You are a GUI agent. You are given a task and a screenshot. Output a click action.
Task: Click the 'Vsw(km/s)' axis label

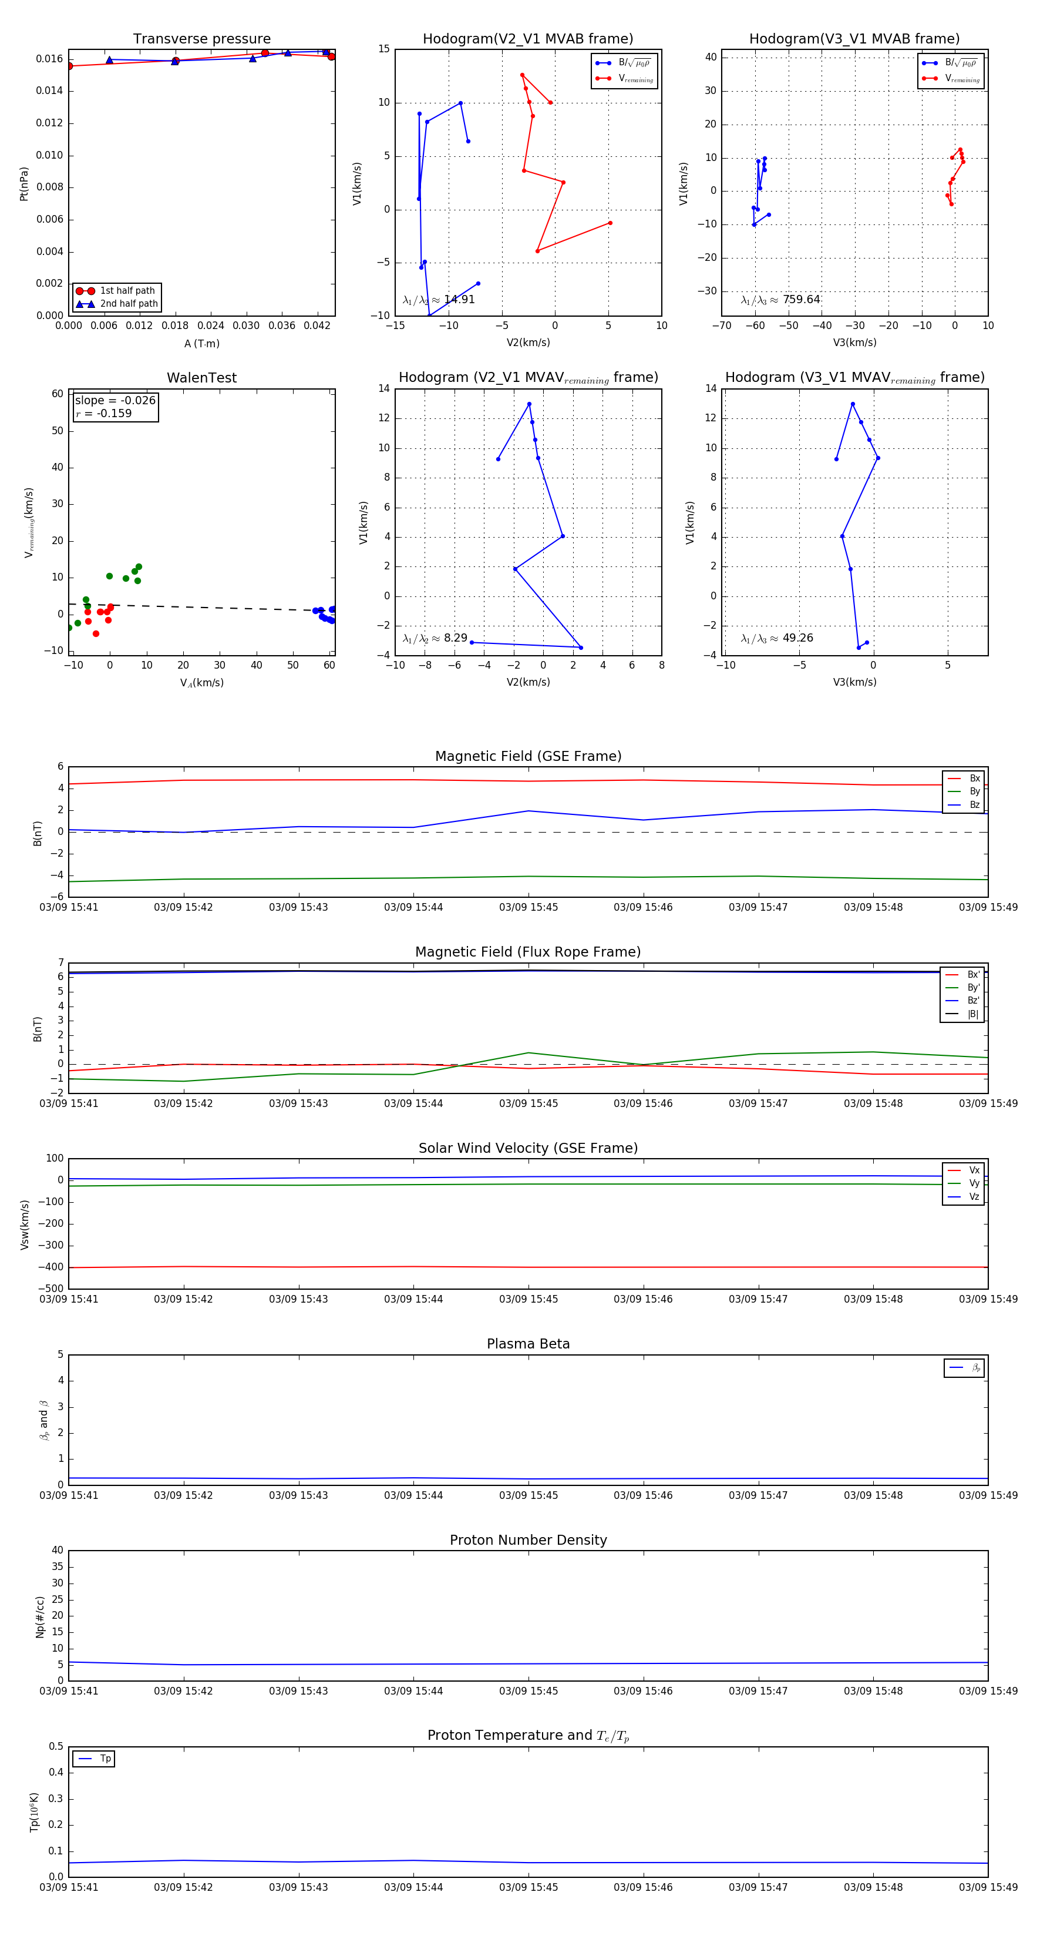click(24, 1225)
